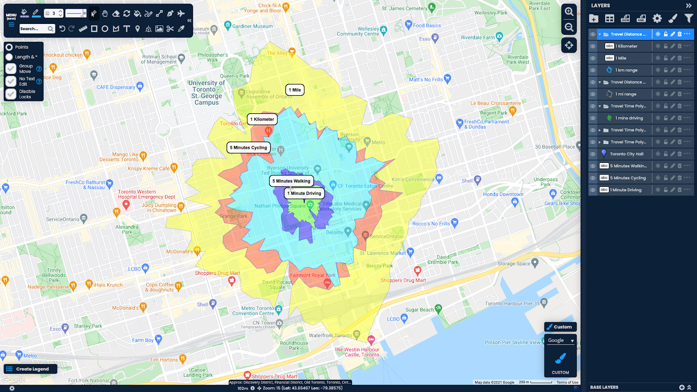Click the map Search field
Viewport: 697px width, 392px height.
(37, 29)
